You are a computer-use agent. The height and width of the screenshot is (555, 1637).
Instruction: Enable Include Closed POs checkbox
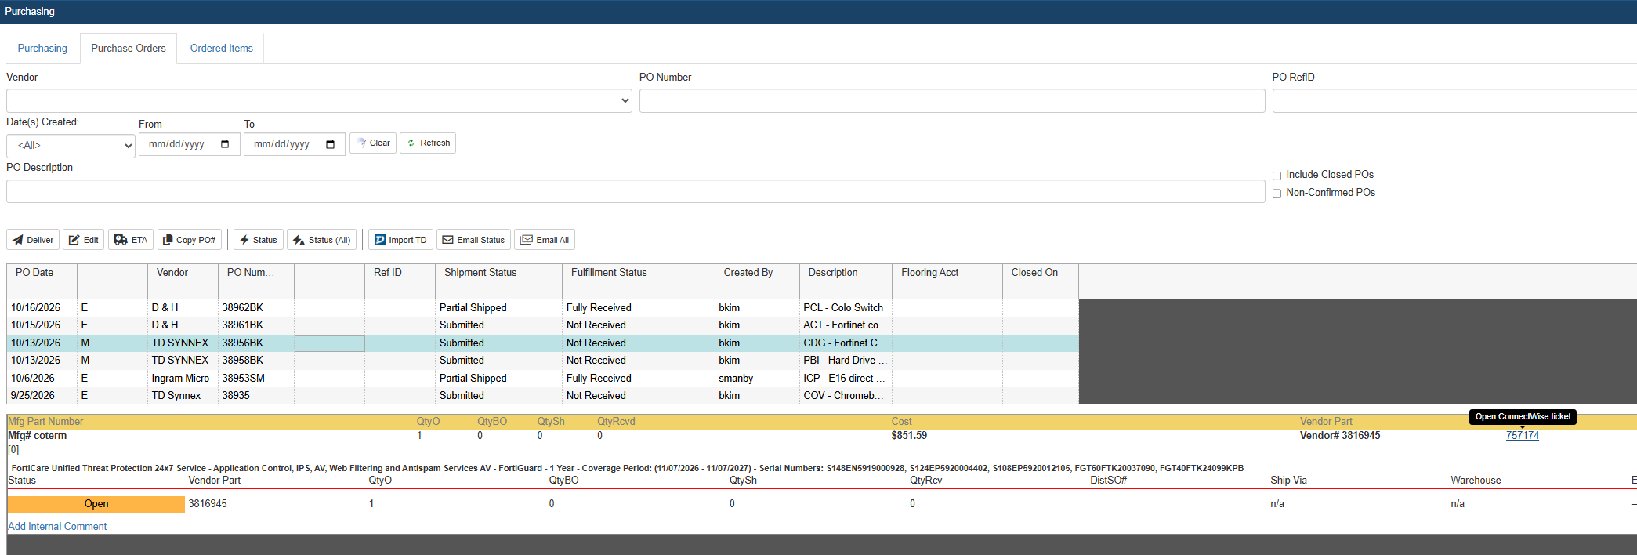click(x=1277, y=176)
